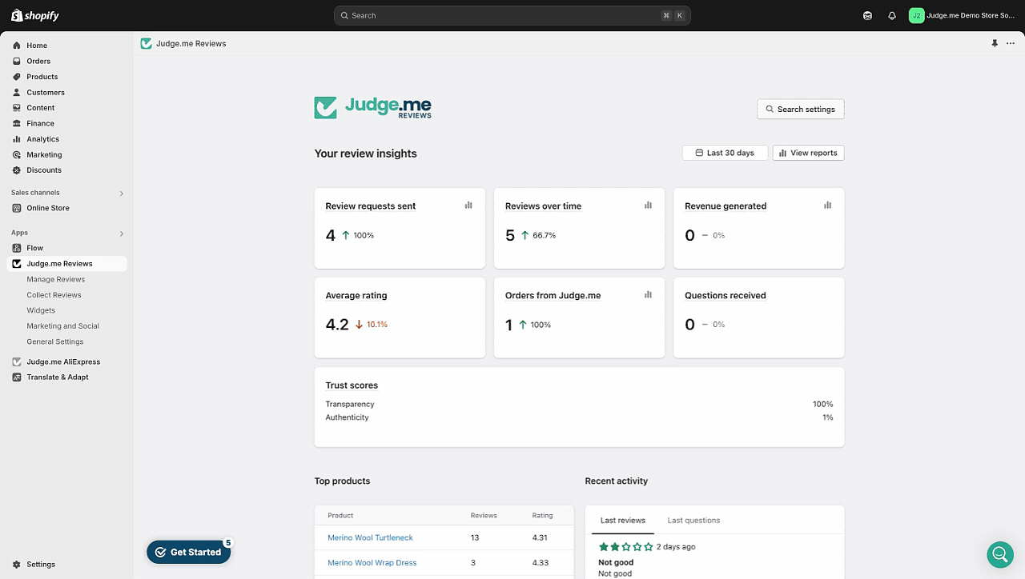The height and width of the screenshot is (579, 1025).
Task: Open General Settings submenu item
Action: pyautogui.click(x=55, y=341)
